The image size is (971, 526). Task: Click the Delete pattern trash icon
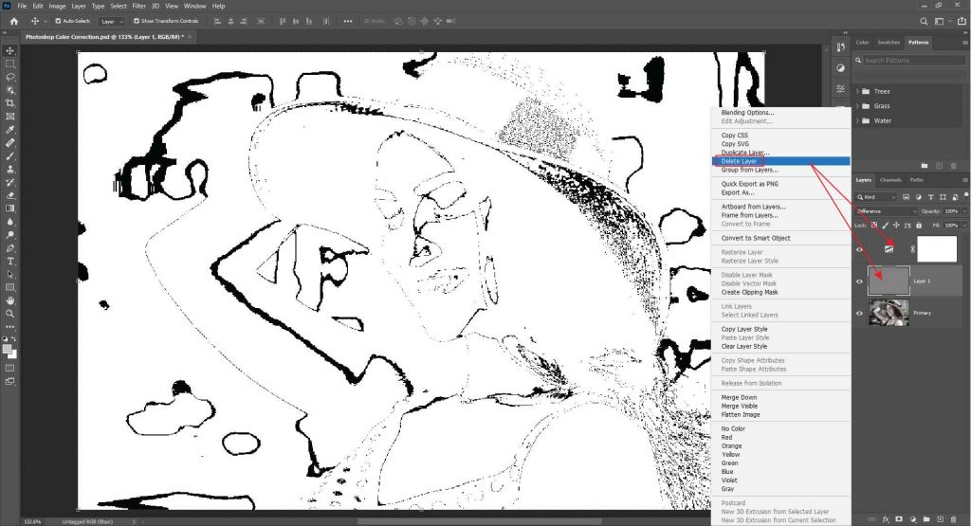point(954,166)
